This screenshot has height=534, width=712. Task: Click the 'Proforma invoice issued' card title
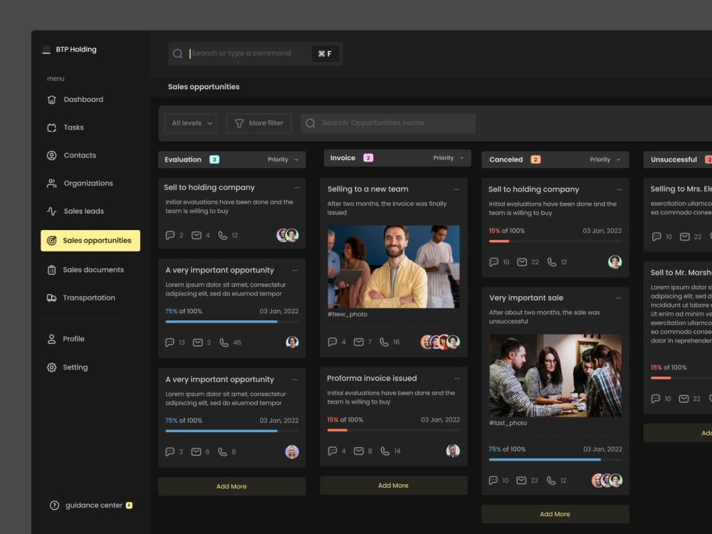tap(372, 378)
